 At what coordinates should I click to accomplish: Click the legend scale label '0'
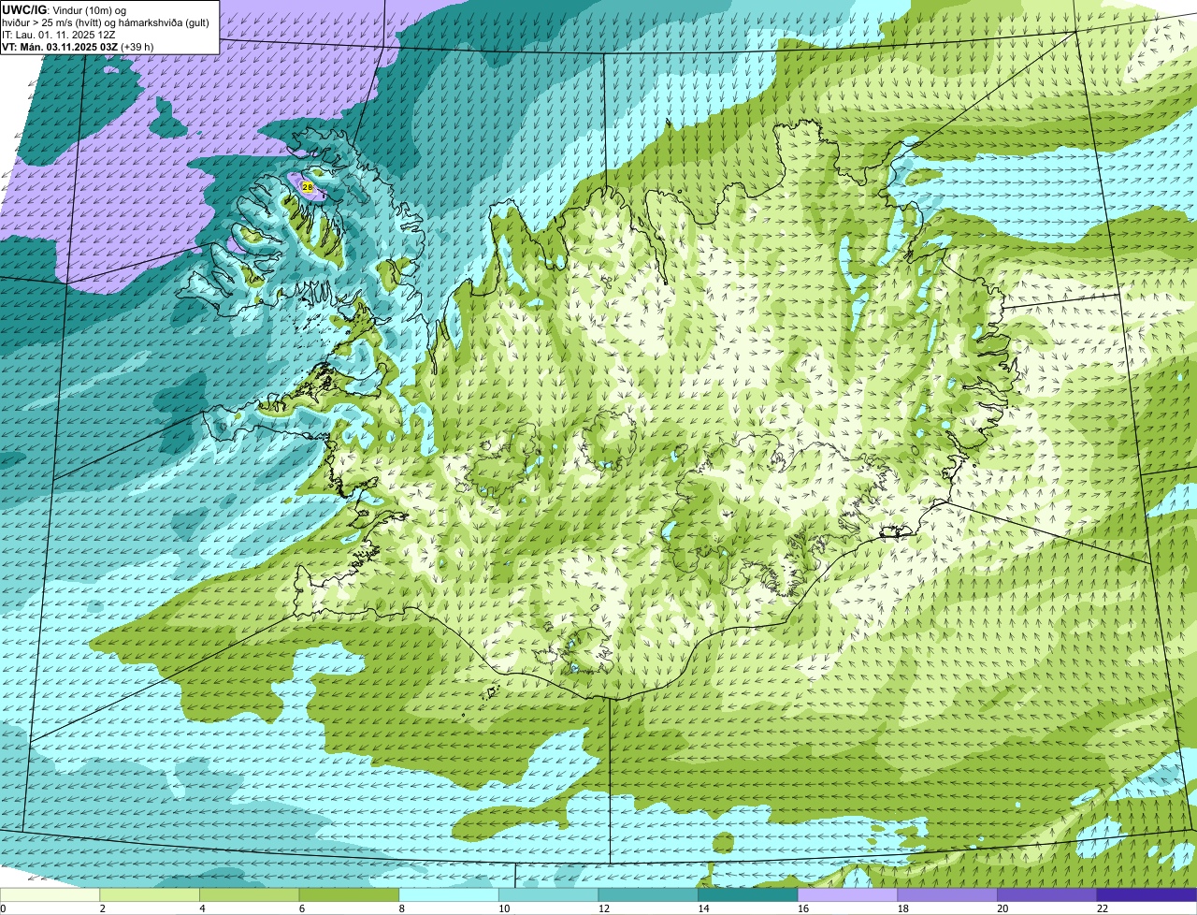[x=3, y=908]
